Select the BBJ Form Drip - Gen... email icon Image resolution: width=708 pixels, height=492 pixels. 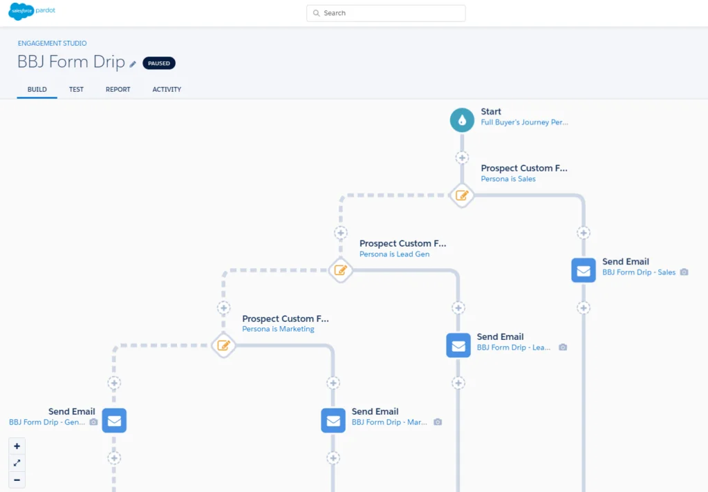tap(114, 421)
